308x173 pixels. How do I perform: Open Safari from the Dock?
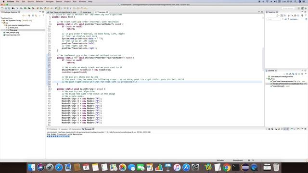pyautogui.click(x=59, y=167)
